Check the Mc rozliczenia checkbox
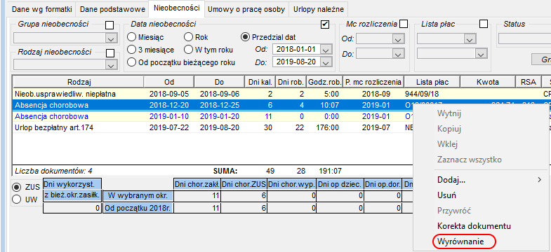The image size is (551, 252). [404, 24]
